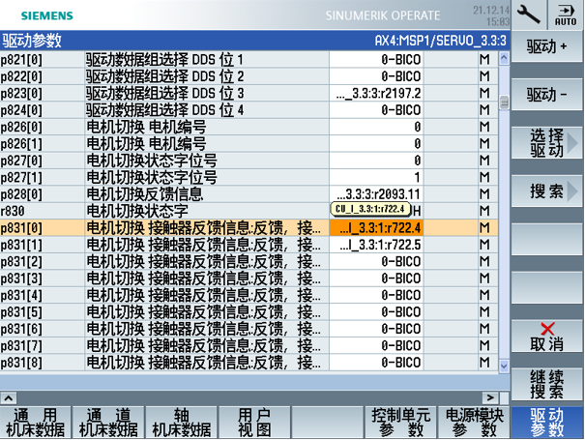This screenshot has height=440, width=585.
Task: Open the 电源模块参数 tab
Action: click(474, 423)
